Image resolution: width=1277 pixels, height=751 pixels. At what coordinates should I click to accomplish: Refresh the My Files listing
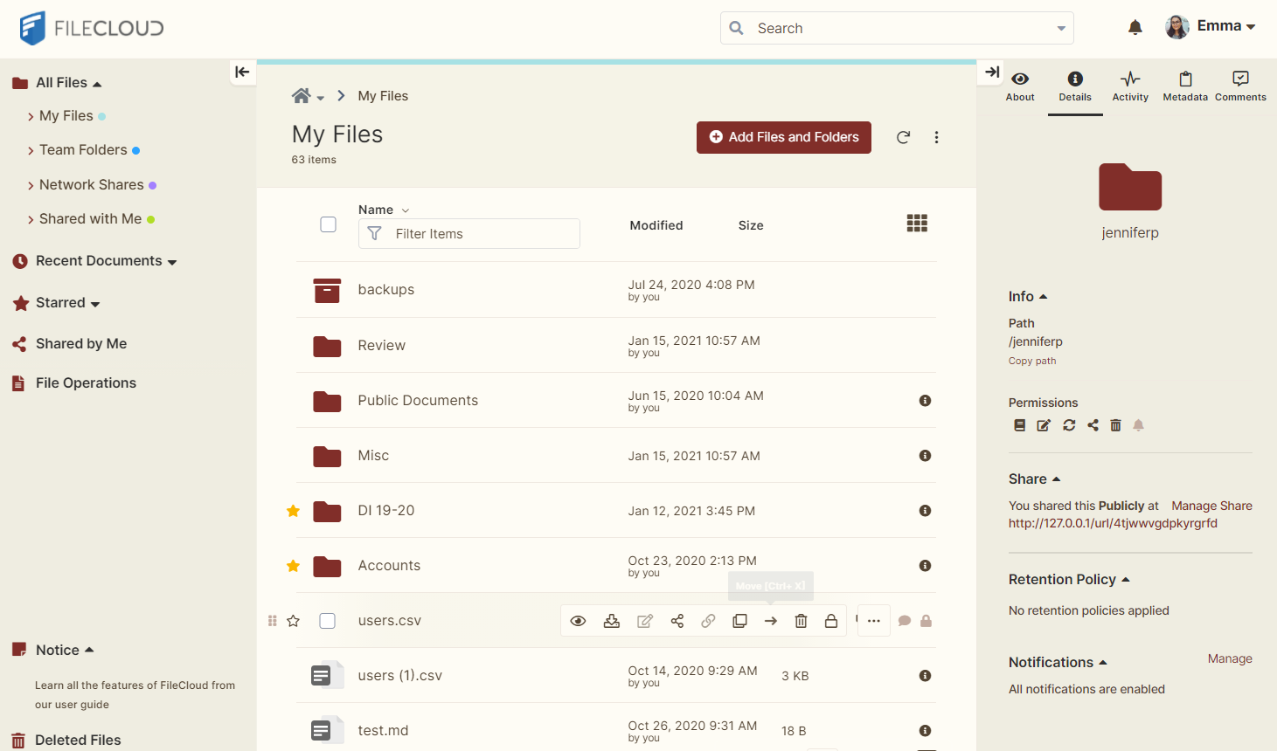point(904,137)
